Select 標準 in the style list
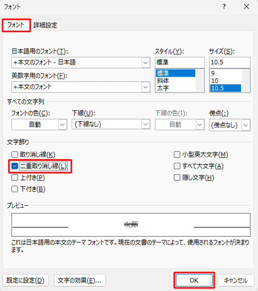 pos(175,73)
